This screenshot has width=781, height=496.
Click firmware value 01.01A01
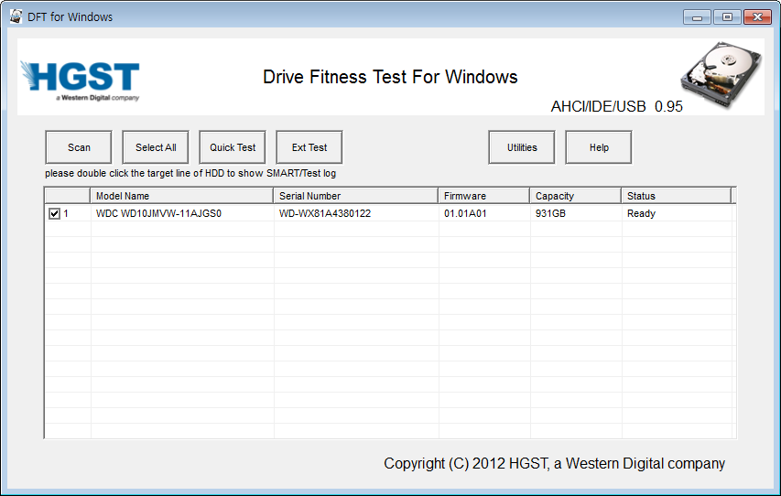[x=465, y=213]
